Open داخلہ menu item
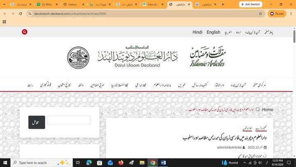The width and height of the screenshot is (296, 167). coord(81,85)
